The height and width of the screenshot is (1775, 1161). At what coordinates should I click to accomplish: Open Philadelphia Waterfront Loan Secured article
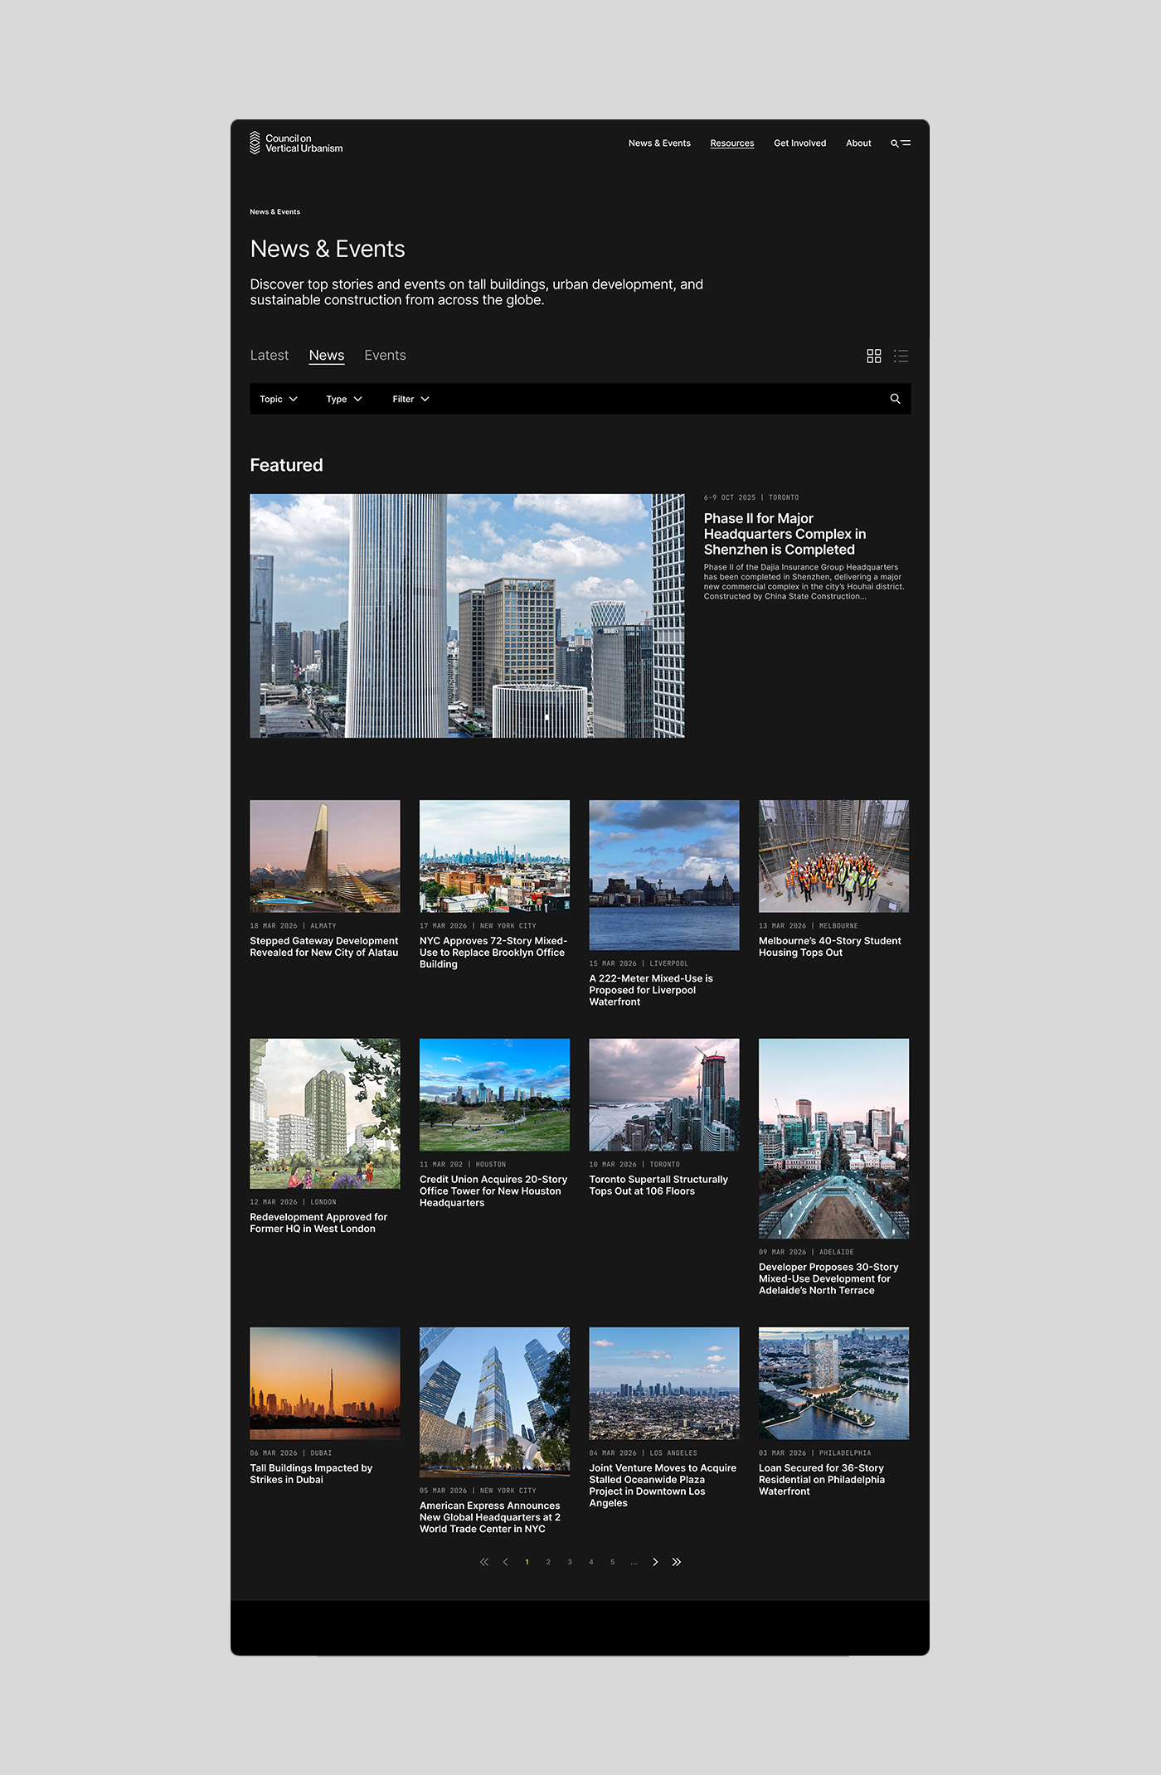tap(822, 1480)
